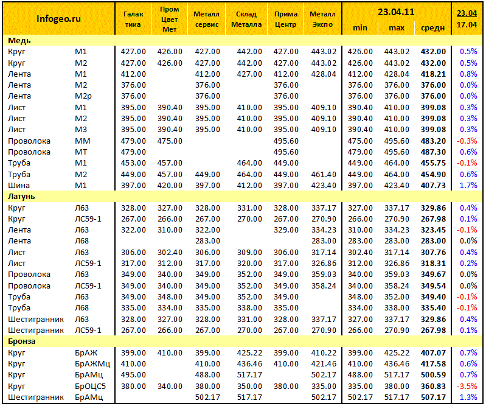486x406 pixels.
Task: Select average 455.75 in Труба М1 row
Action: click(433, 163)
